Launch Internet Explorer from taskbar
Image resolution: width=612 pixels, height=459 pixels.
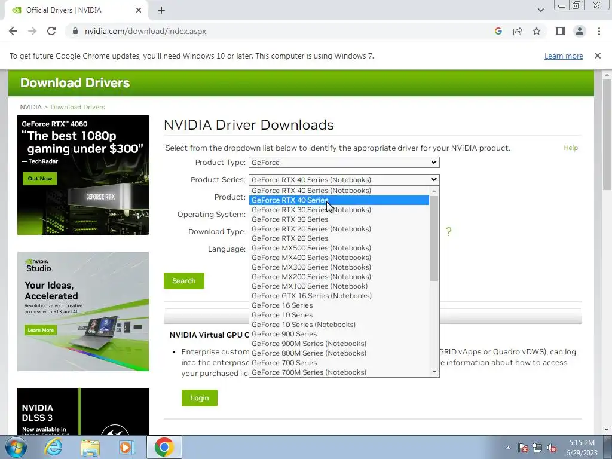pyautogui.click(x=53, y=447)
